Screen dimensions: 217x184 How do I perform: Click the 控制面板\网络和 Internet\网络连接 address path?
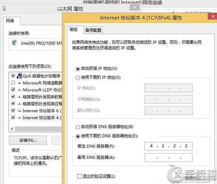(x=123, y=3)
